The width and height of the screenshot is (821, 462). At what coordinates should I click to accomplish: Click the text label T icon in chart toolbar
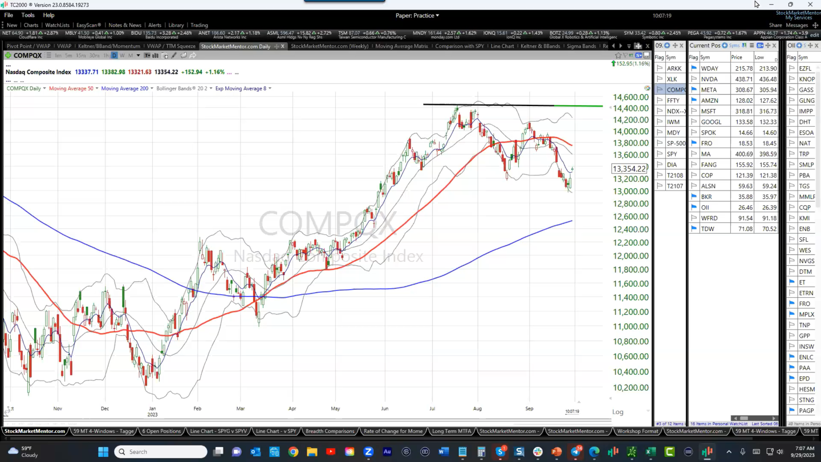click(x=147, y=55)
